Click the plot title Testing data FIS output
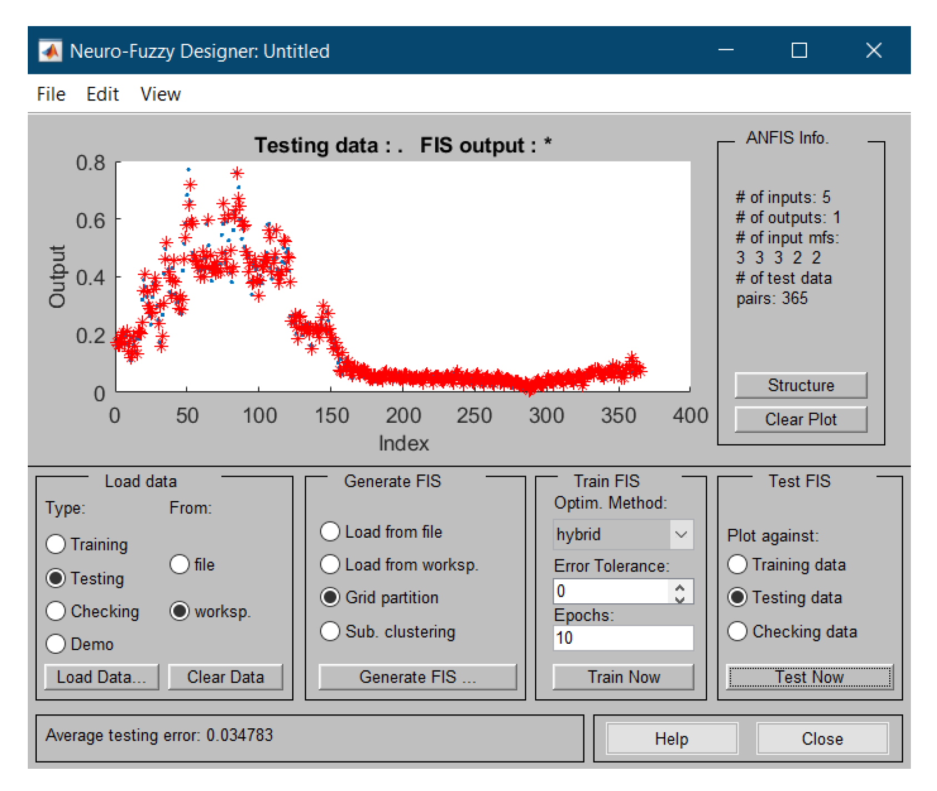Viewport: 937px width, 791px height. [403, 145]
